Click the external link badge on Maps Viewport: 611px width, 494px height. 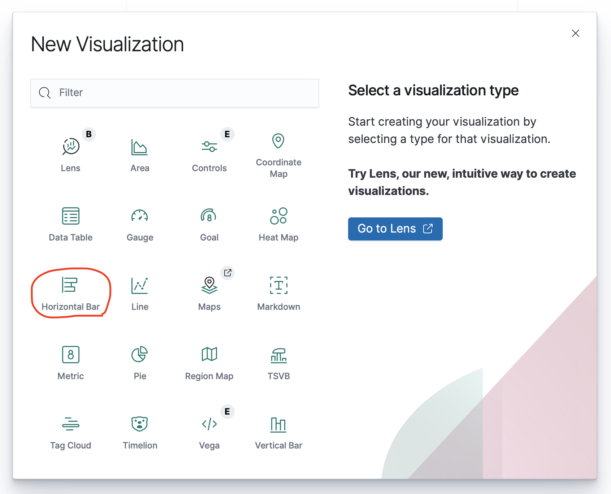pos(227,273)
